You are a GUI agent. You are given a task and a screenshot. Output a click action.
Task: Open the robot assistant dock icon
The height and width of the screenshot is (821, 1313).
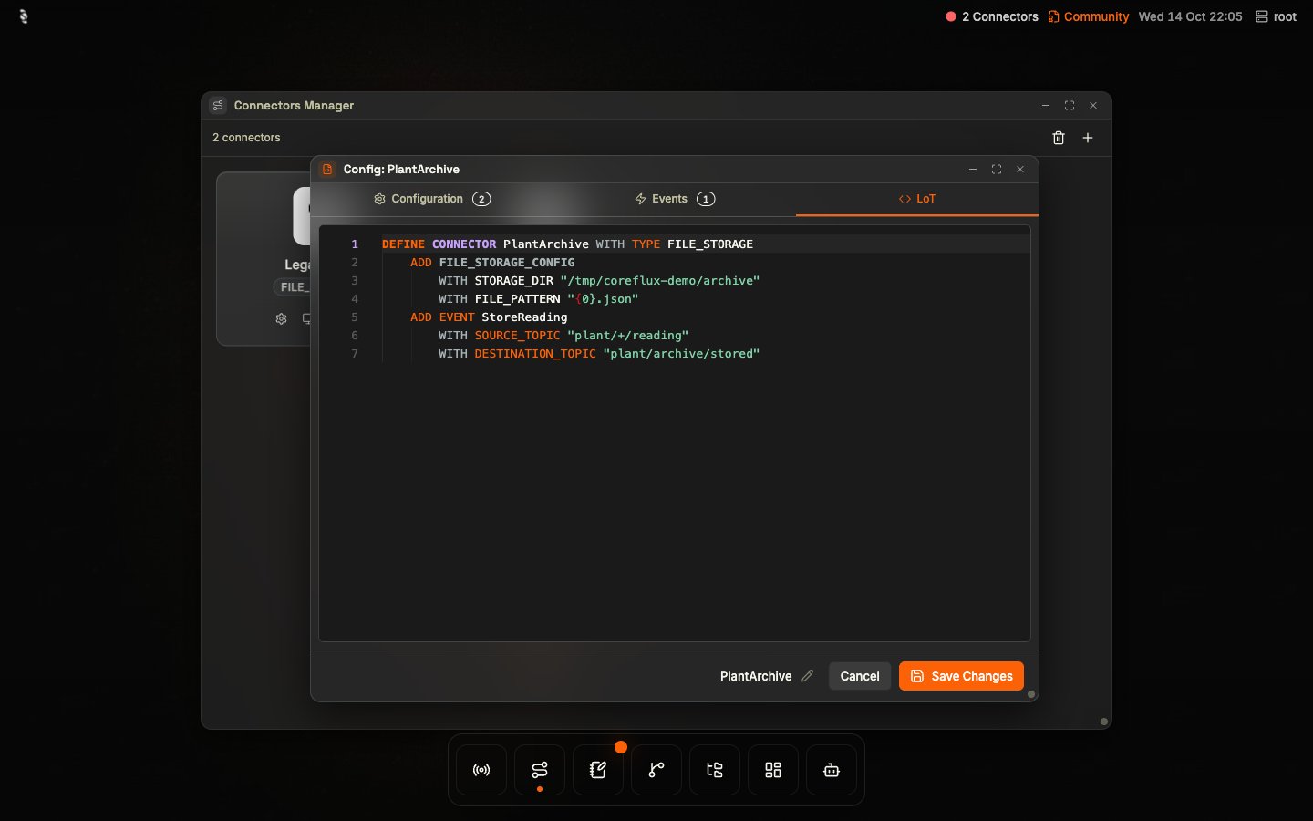click(832, 770)
